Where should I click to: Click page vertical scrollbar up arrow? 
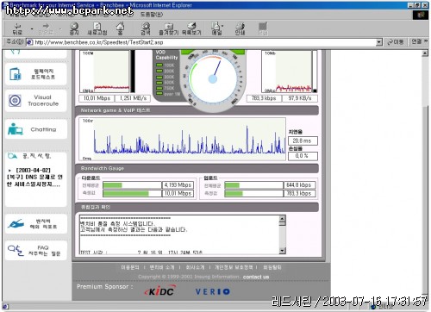click(425, 53)
